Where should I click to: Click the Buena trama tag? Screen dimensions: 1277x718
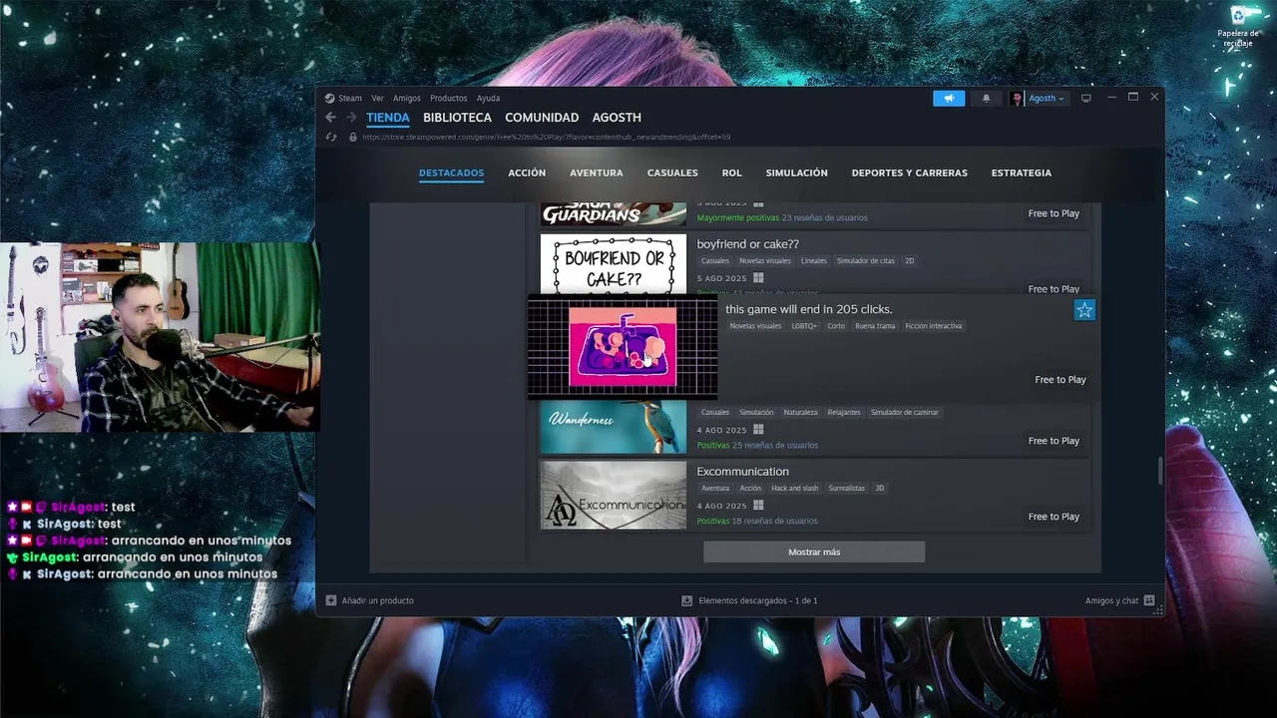(875, 326)
